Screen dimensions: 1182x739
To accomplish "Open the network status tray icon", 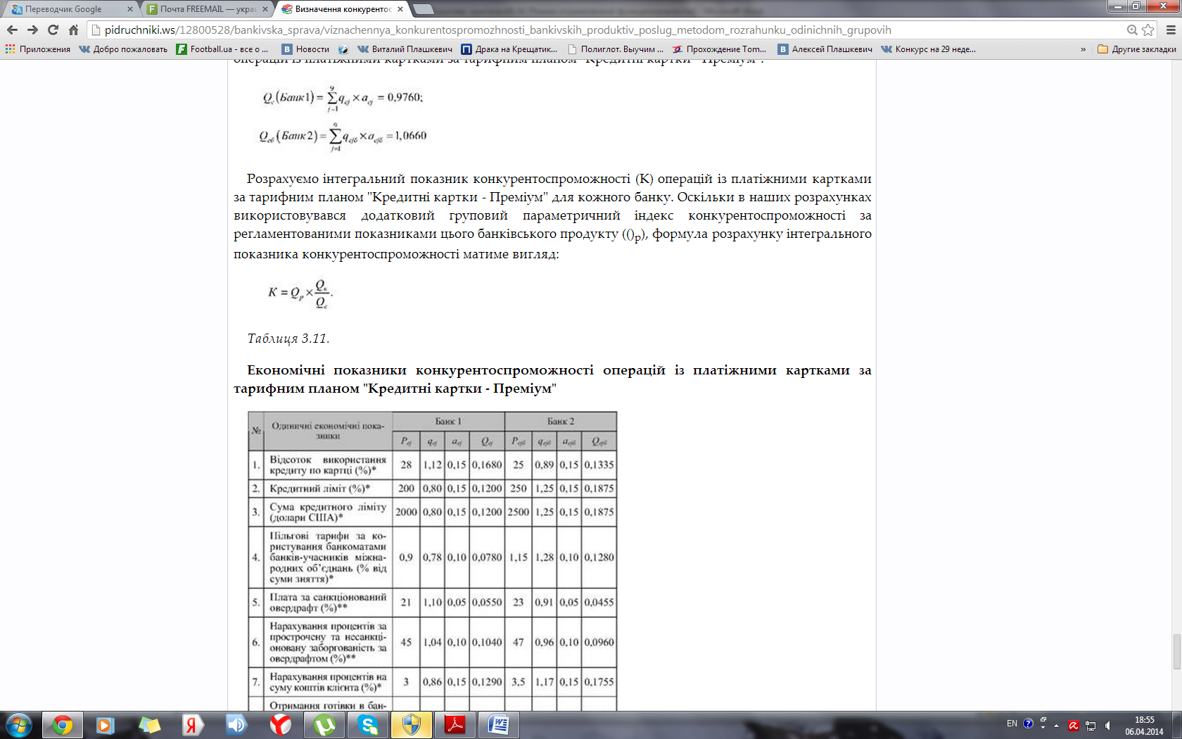I will (x=1091, y=725).
